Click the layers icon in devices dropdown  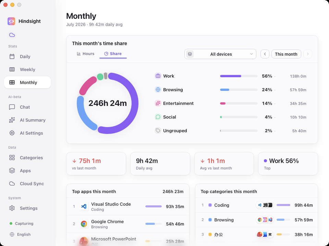190,54
